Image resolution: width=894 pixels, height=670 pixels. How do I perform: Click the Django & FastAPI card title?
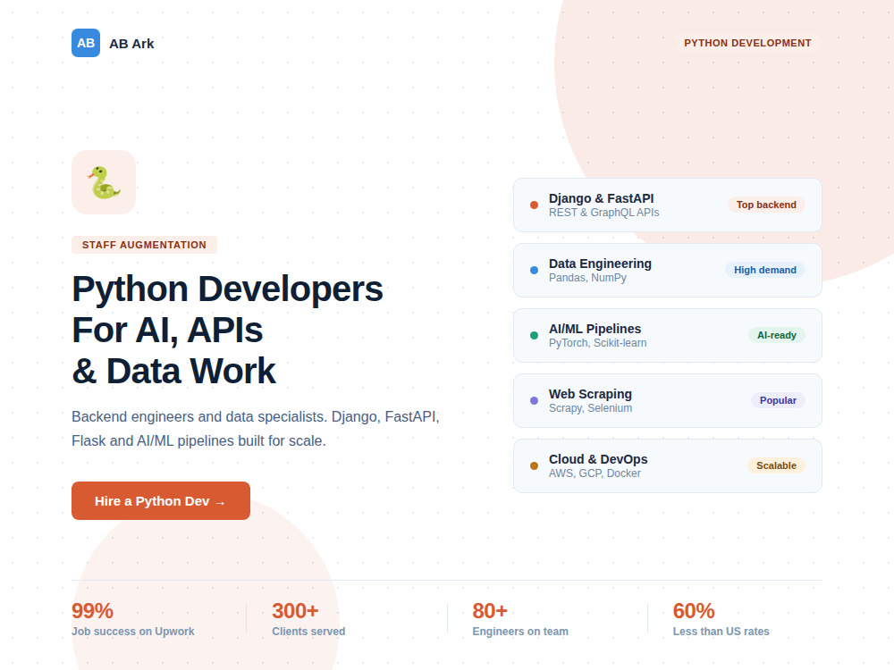pyautogui.click(x=601, y=198)
